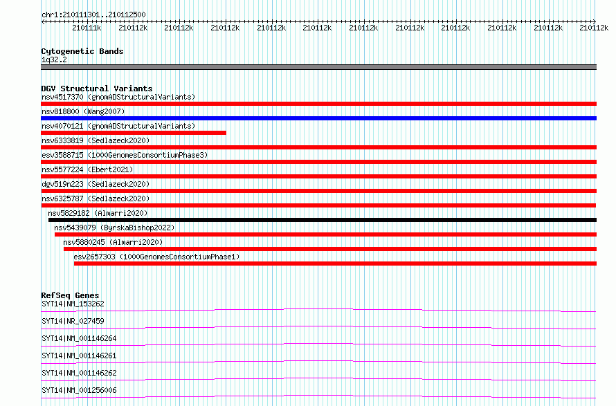Click the magenta line under SYT14|NR_027459
Viewport: 616px width, 406px height.
[318, 327]
